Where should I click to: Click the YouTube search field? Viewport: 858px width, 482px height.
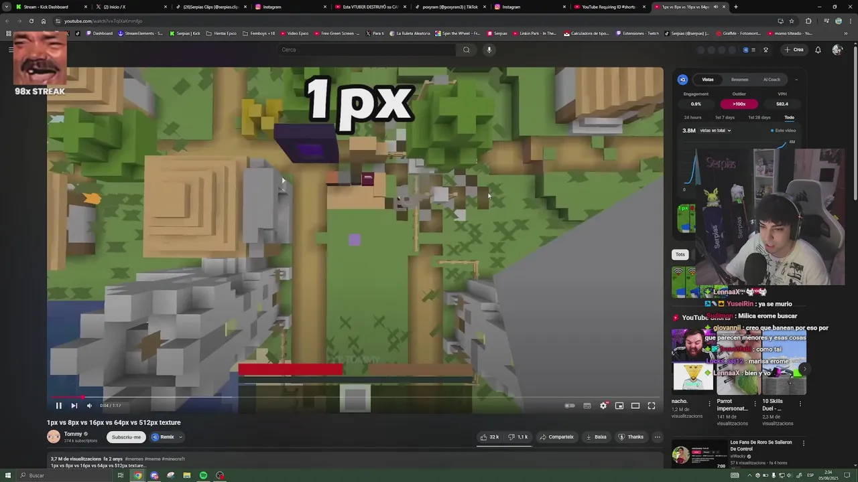(367, 50)
